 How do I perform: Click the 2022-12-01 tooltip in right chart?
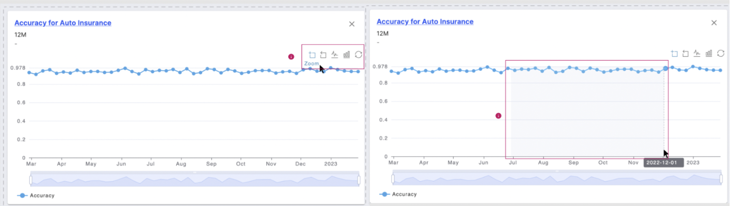click(x=663, y=163)
